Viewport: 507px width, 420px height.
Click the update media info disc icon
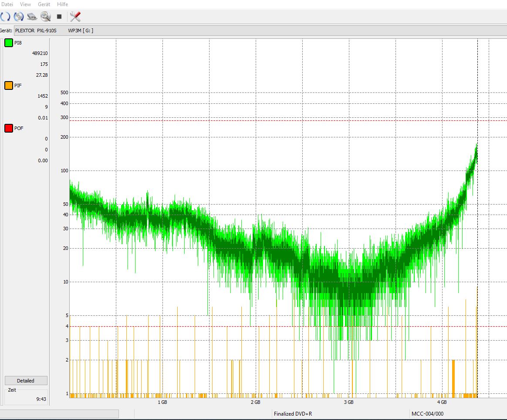(x=19, y=17)
